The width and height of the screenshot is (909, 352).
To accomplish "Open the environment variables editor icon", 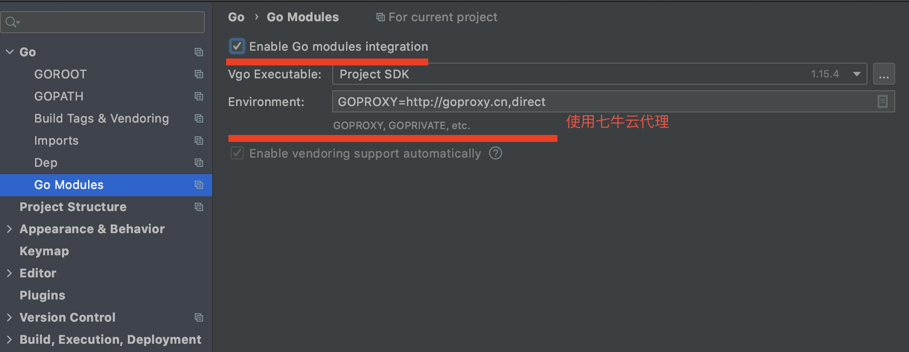I will (882, 101).
